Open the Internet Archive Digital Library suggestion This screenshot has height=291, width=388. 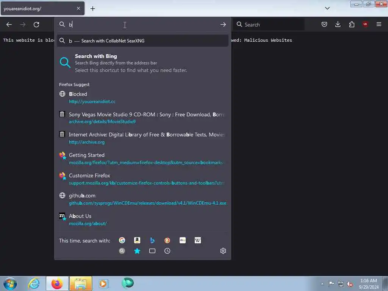coord(142,138)
